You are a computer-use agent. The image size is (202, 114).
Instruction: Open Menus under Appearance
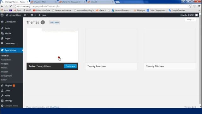pyautogui.click(x=4, y=68)
